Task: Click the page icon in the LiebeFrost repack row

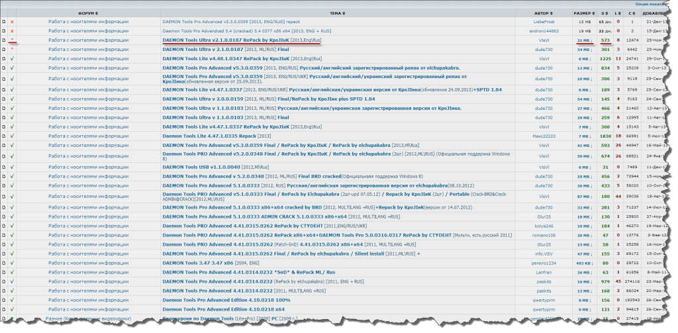Action: coord(3,22)
